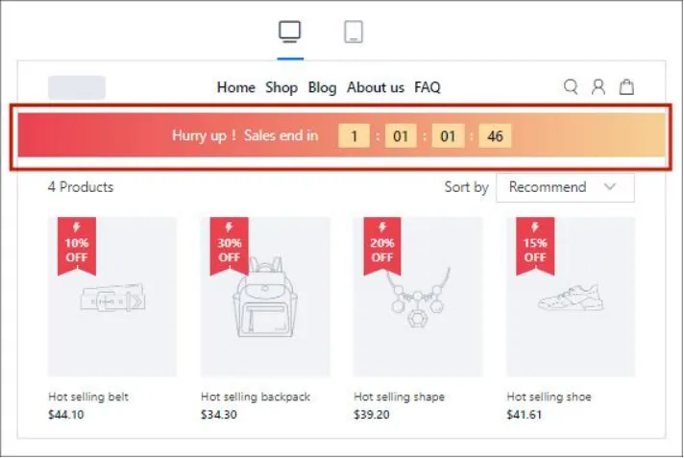Open the FAQ menu item

click(427, 87)
